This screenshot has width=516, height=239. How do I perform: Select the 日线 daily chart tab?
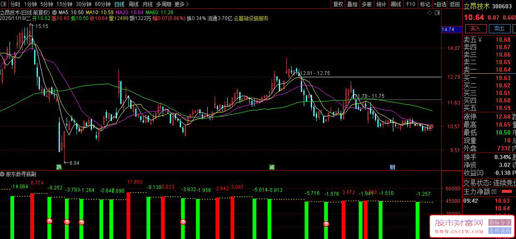click(x=119, y=4)
